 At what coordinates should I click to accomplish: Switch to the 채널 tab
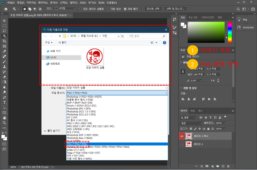(x=192, y=111)
